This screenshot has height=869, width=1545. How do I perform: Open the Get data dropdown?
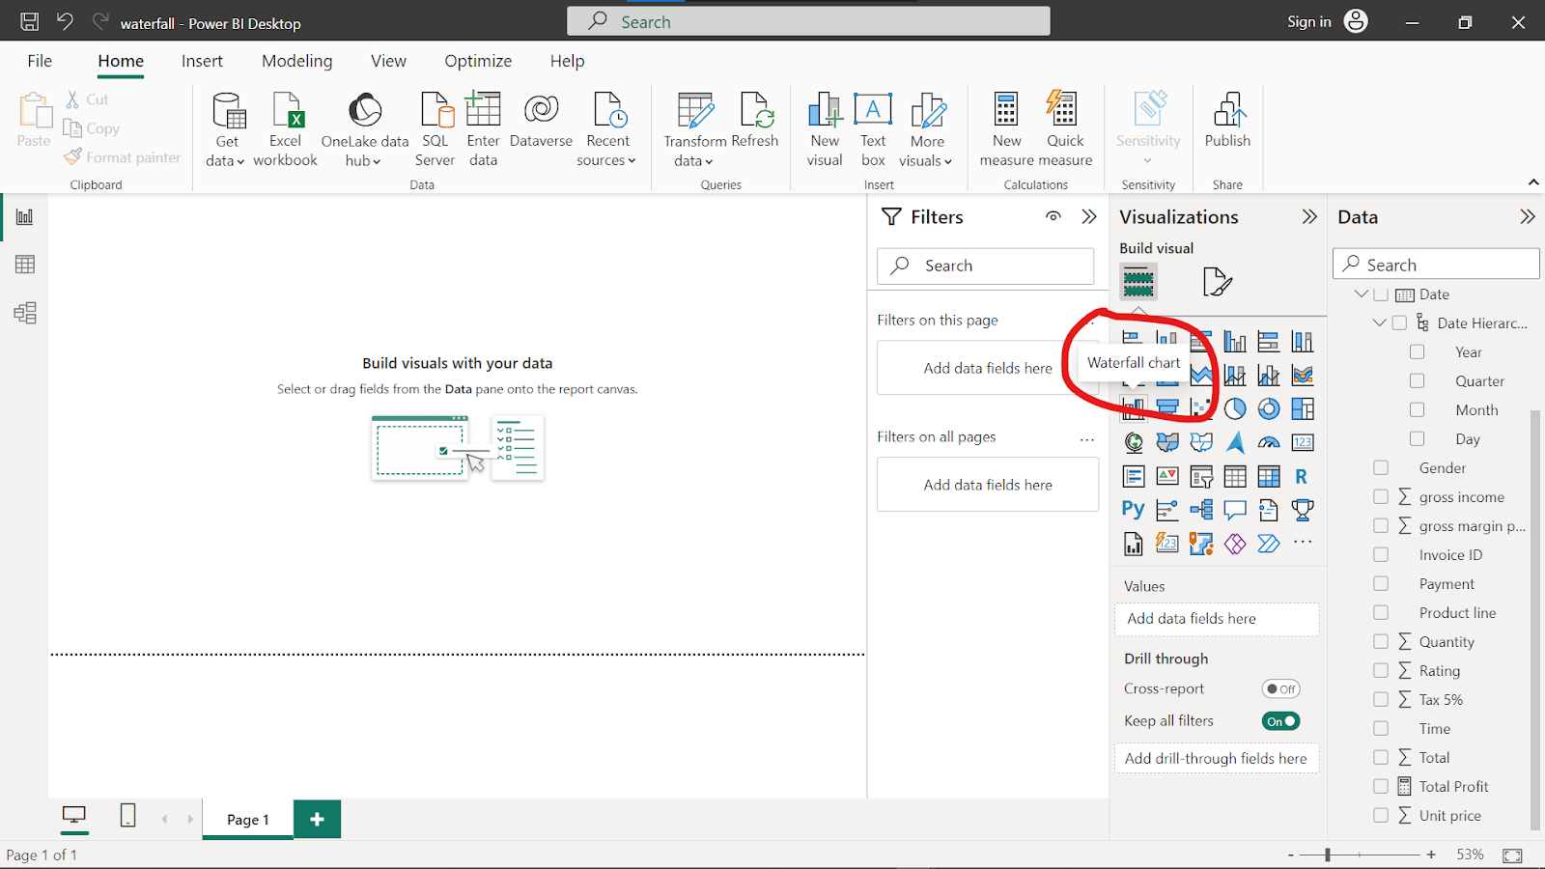(227, 129)
